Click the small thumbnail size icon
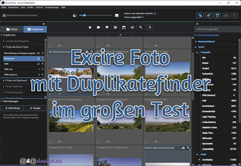 point(75,15)
